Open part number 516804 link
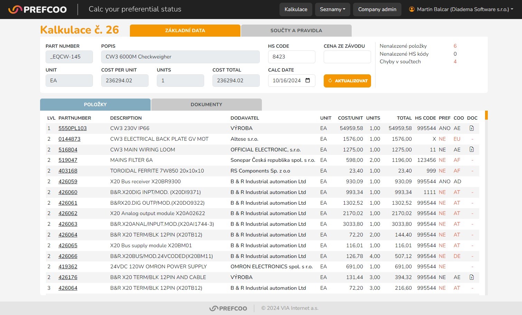 [x=68, y=150]
